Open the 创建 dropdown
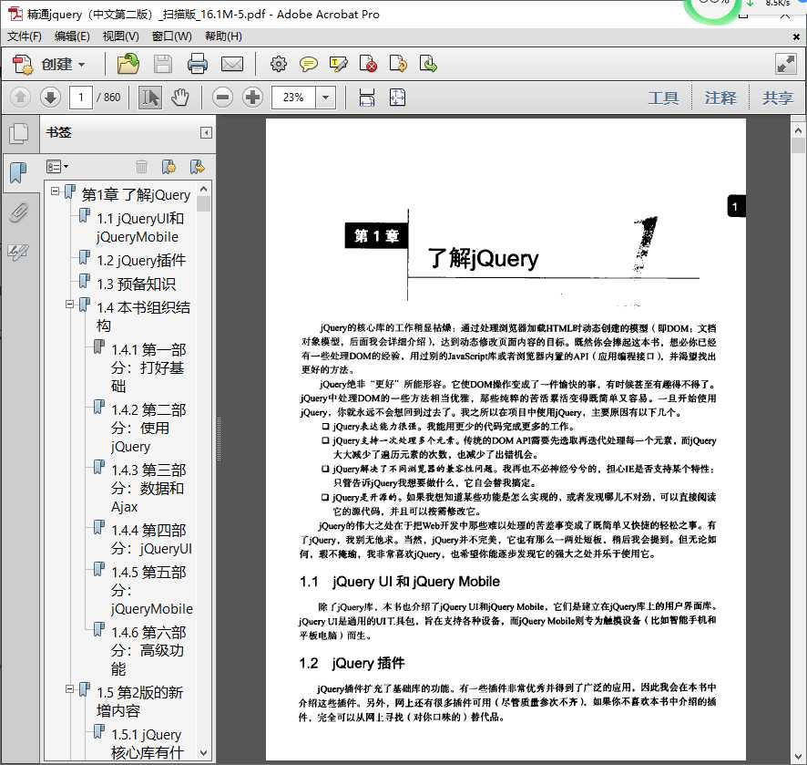This screenshot has width=807, height=765. [x=58, y=65]
